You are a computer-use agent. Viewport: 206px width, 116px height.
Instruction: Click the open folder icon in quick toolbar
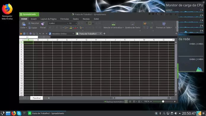coord(21,34)
